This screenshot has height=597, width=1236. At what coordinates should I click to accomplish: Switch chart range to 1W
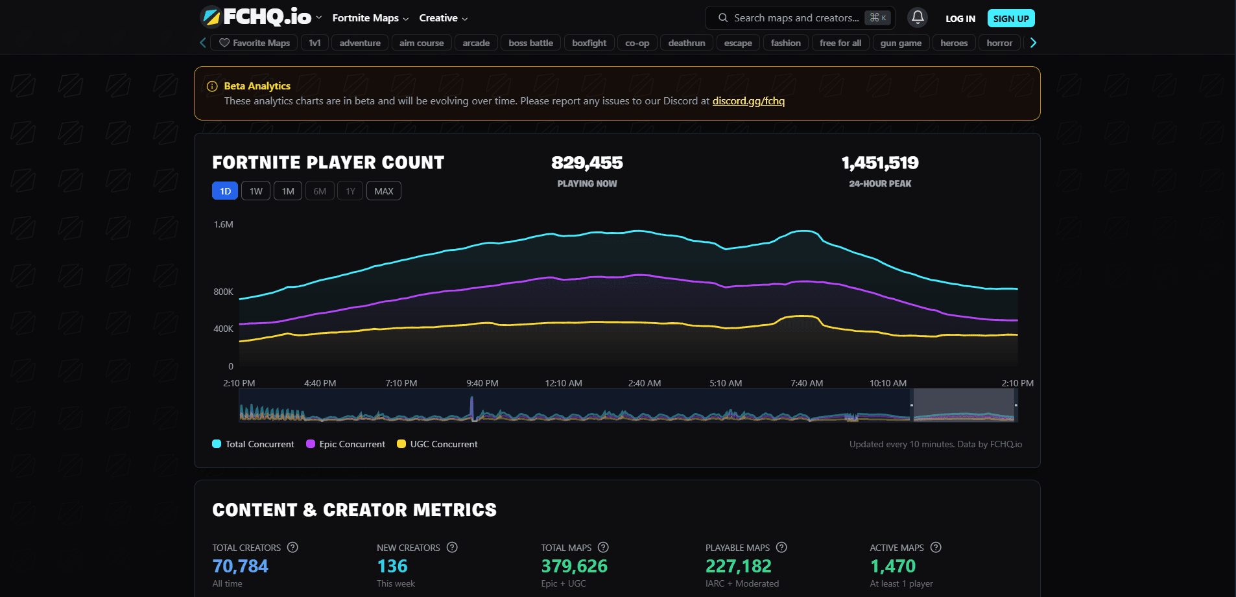[256, 191]
